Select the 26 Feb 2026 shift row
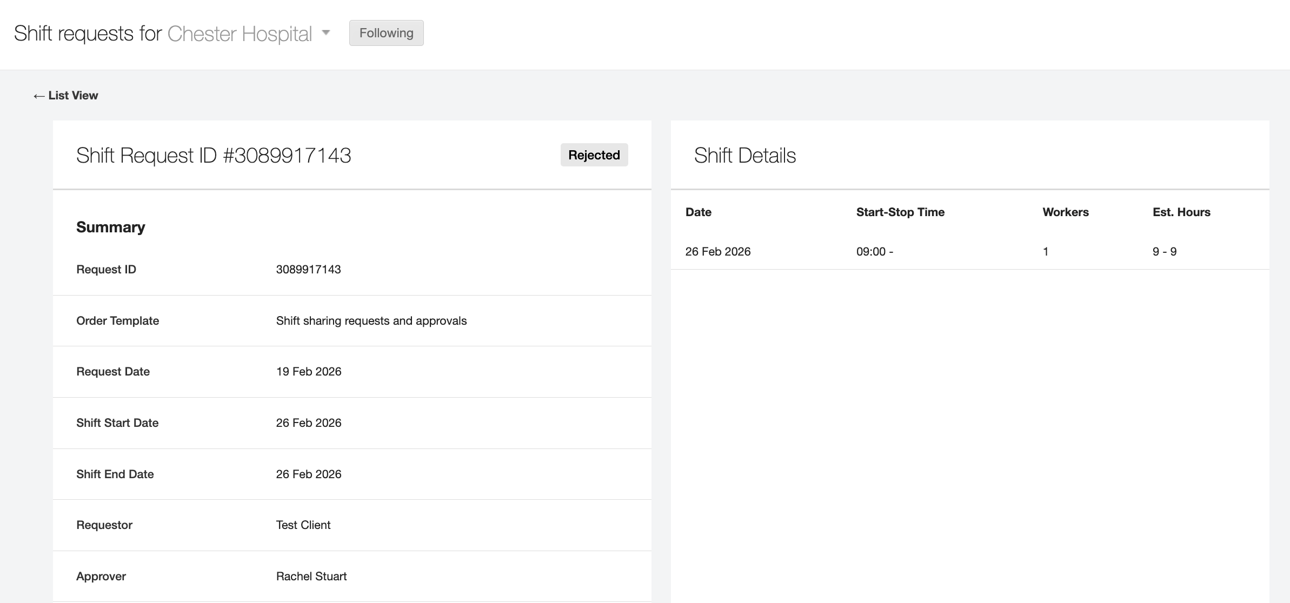Screen dimensions: 1290x603 [717, 251]
